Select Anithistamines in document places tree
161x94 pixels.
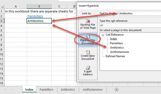point(119,52)
